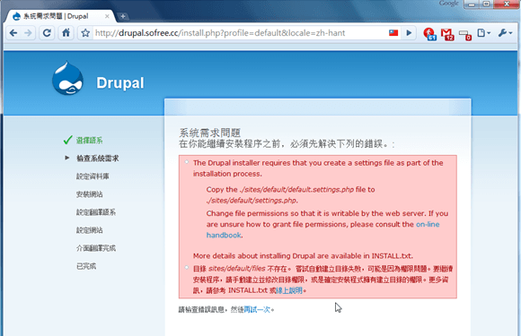Click the 介面翻譯完成 step
This screenshot has height=336, width=521.
tap(96, 248)
